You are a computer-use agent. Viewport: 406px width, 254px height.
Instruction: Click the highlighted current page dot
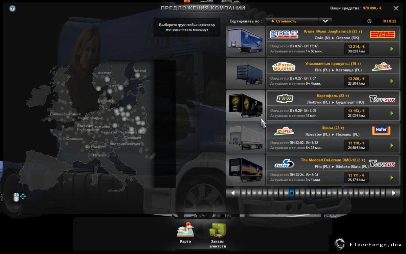point(292,193)
